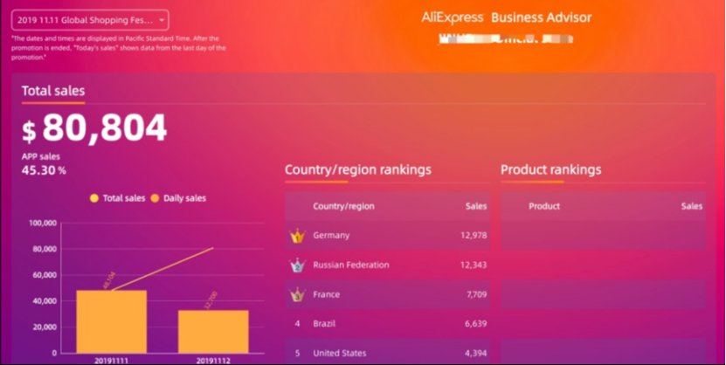Click the bronze crown icon beside France
Image resolution: width=726 pixels, height=365 pixels.
(298, 295)
